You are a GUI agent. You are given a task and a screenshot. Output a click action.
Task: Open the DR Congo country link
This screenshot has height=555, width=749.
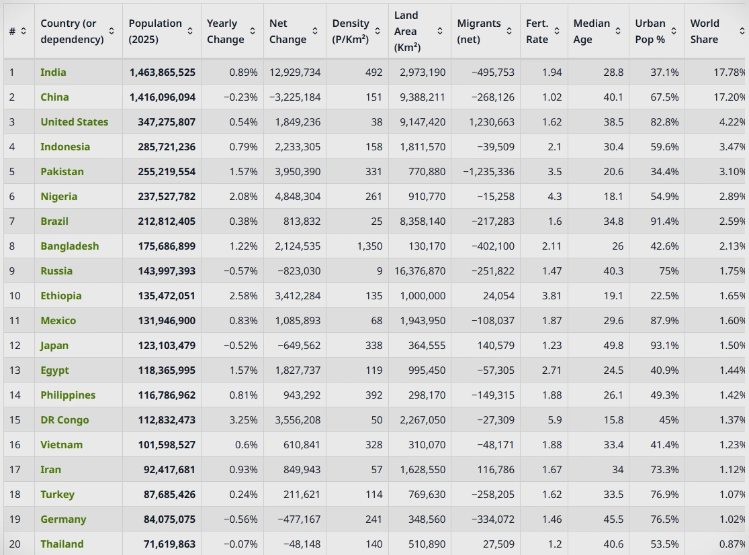tap(64, 419)
